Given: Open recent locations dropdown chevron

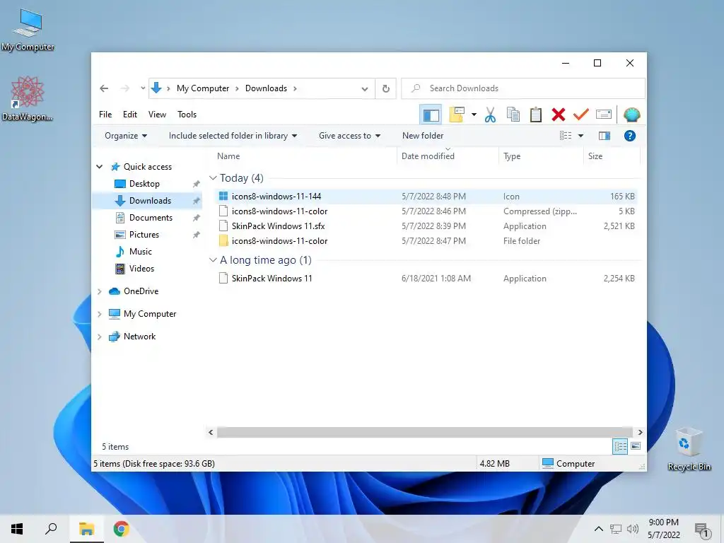Looking at the screenshot, I should tap(143, 88).
